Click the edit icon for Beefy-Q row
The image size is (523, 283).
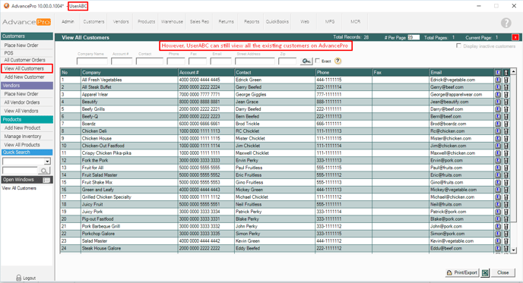point(498,117)
